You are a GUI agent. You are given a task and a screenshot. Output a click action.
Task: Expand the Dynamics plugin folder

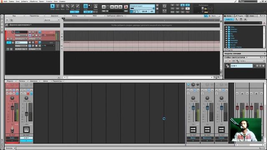pos(226,32)
